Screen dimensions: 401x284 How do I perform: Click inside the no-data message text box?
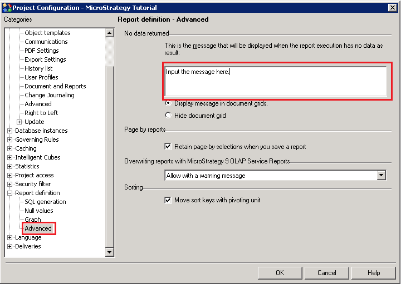tap(276, 81)
